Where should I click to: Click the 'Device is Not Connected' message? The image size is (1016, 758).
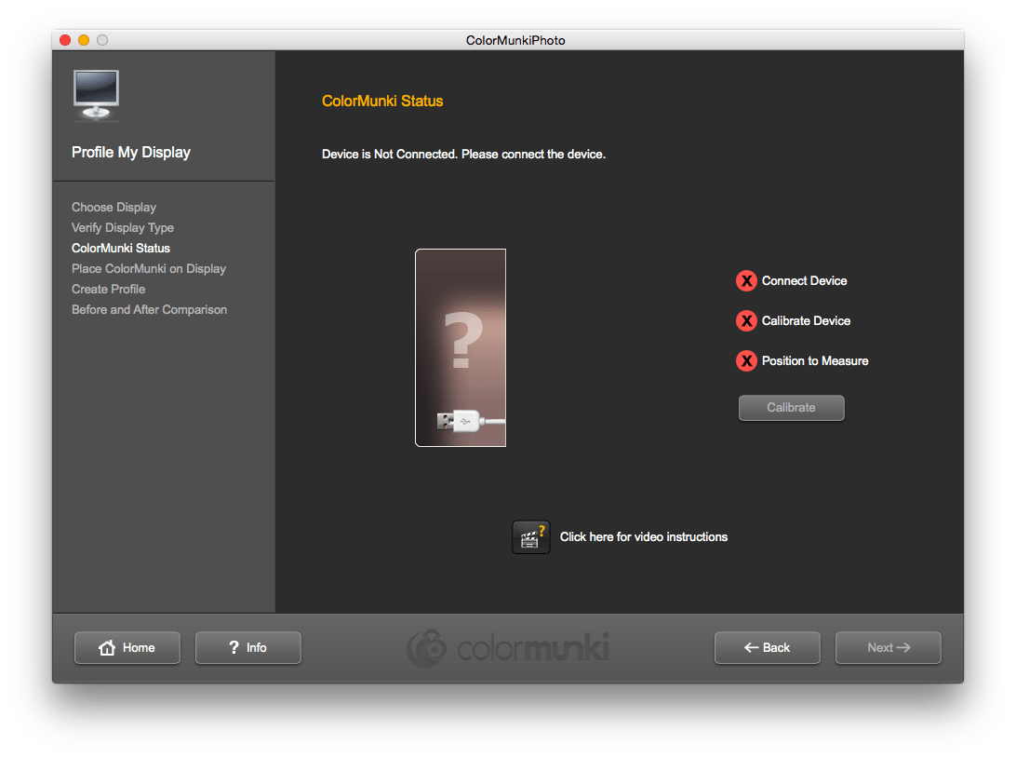(464, 155)
